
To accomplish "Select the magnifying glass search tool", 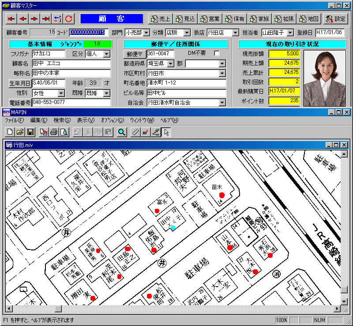I will [x=121, y=132].
